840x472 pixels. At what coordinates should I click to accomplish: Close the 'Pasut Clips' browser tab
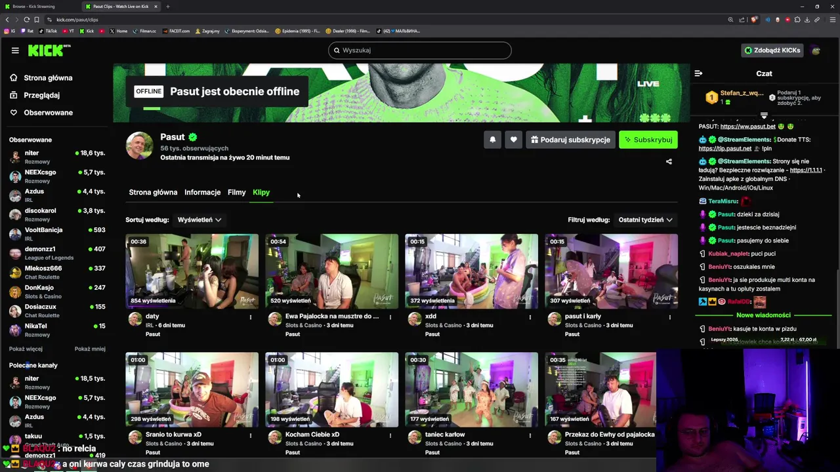[x=156, y=7]
